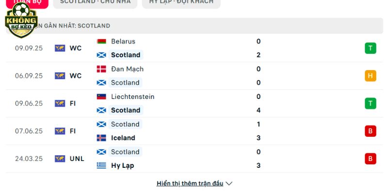The image size is (388, 194).
Task: Switch to Hy Lạp - Đội khách tab
Action: (181, 2)
